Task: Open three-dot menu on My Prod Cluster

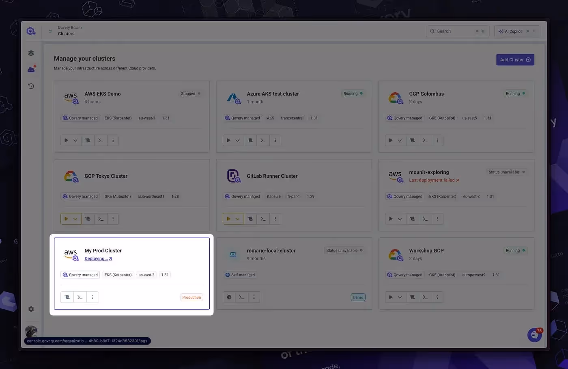Action: 92,297
